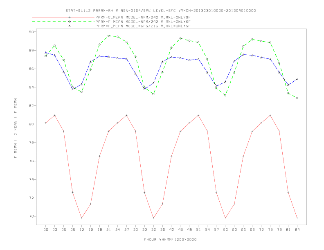Screen dimensions: 324x250
Task: Click y-axis tick label 76
Action: [x=31, y=161]
